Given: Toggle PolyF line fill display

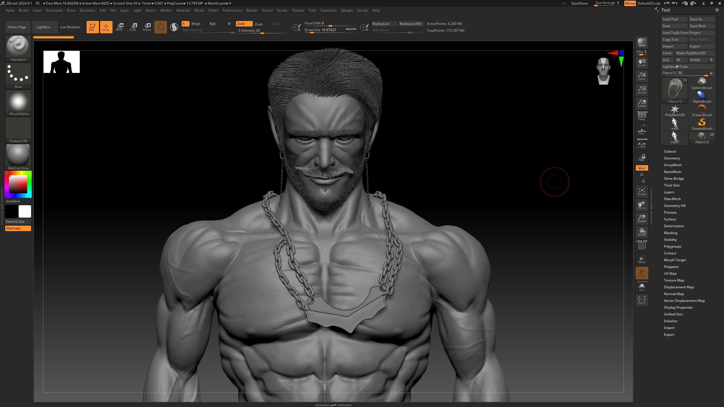Looking at the screenshot, I should coord(642,245).
